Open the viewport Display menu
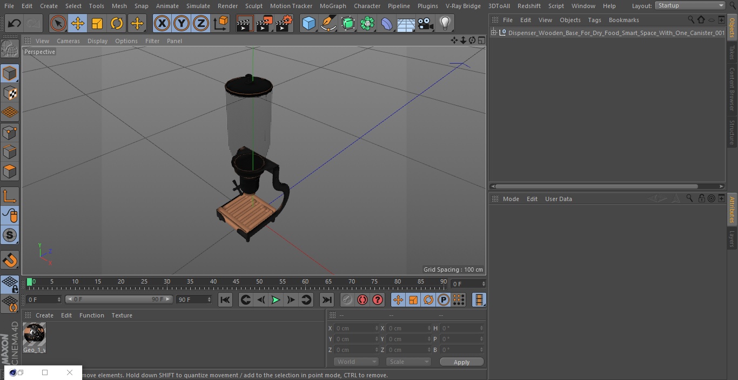738x380 pixels. point(97,41)
